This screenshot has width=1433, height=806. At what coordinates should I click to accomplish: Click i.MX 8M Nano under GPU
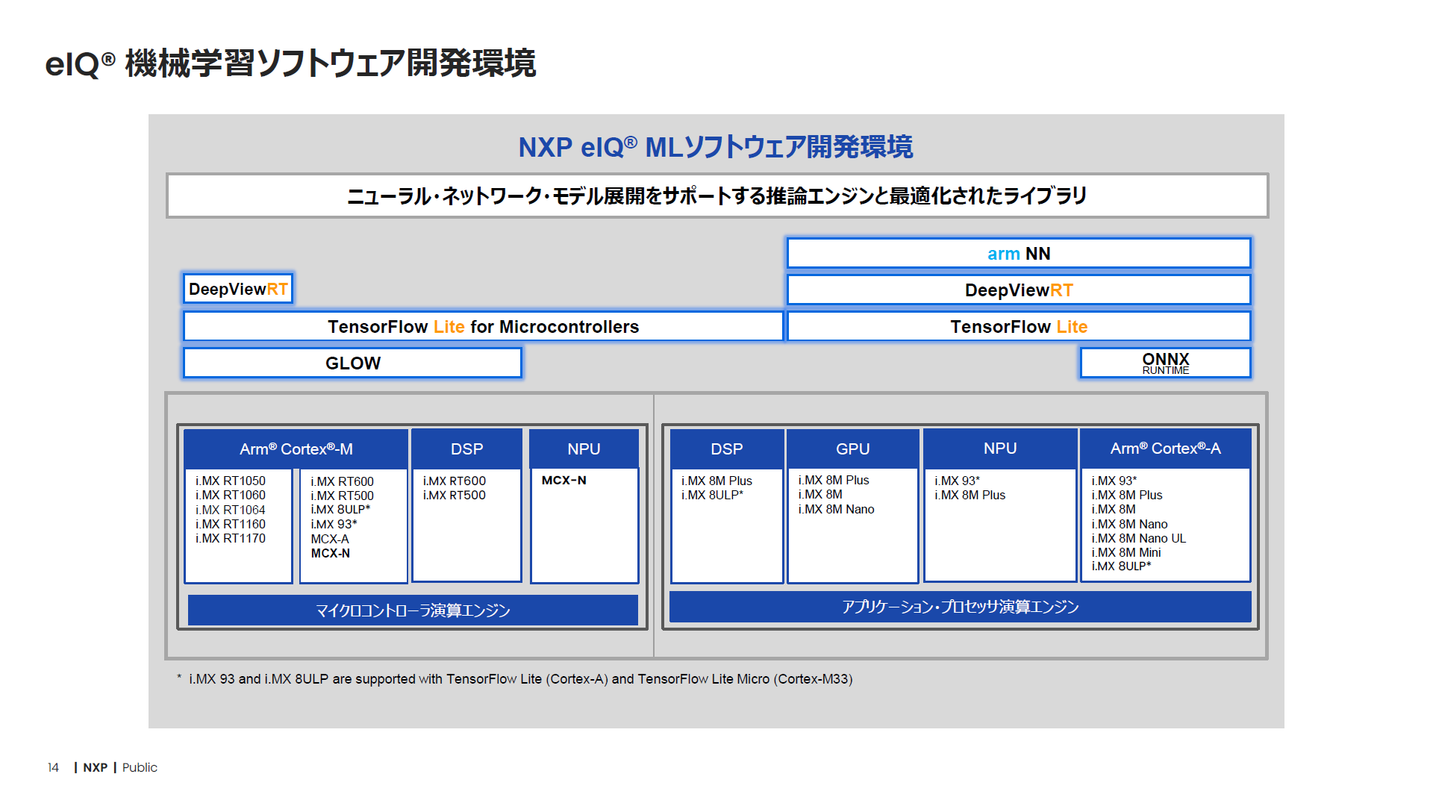(x=836, y=509)
